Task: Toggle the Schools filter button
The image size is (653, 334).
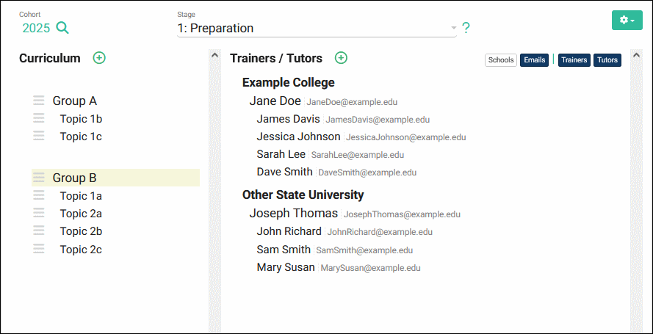Action: (501, 60)
